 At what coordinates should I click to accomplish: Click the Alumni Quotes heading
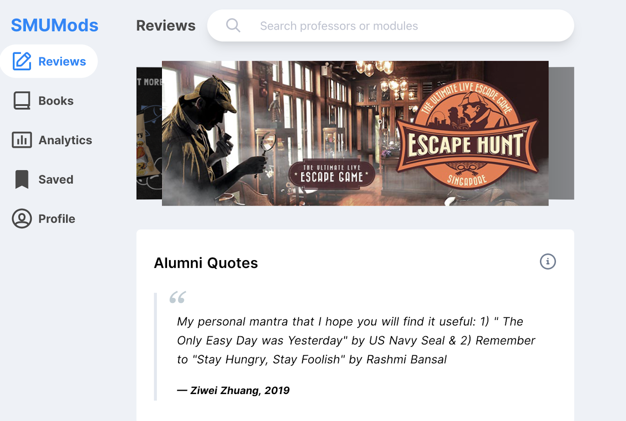click(x=206, y=263)
